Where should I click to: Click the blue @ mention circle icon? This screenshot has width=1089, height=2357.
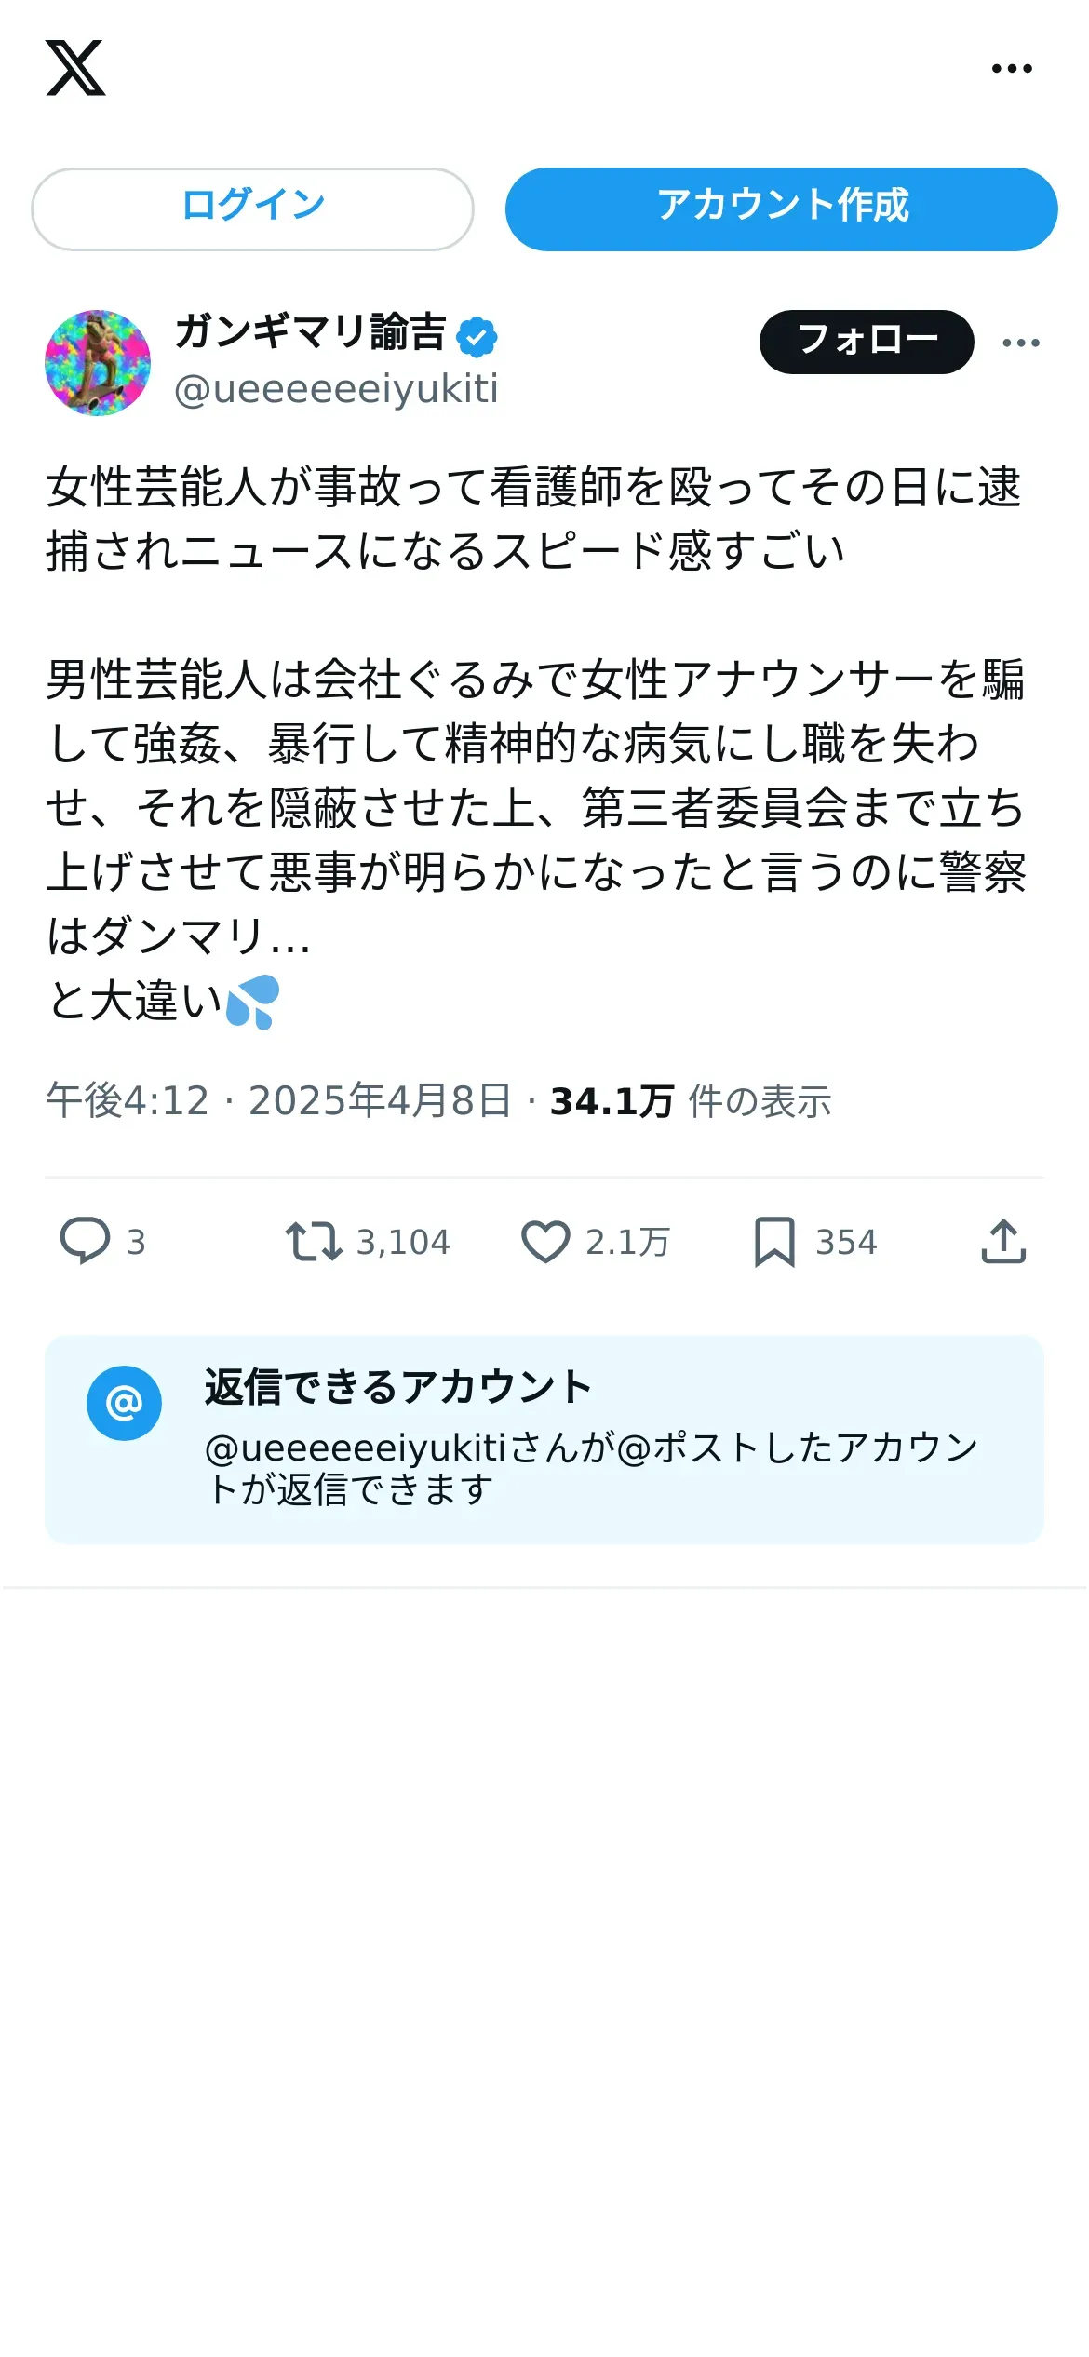[124, 1403]
